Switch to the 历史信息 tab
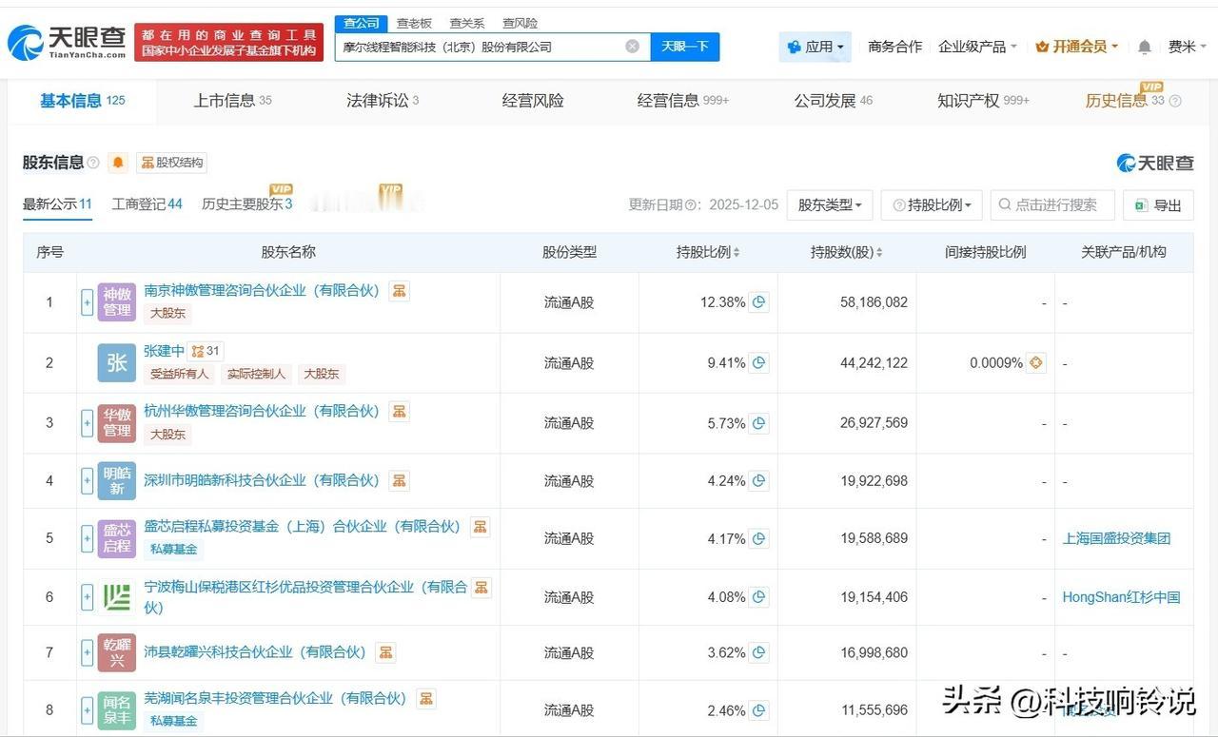The width and height of the screenshot is (1218, 737). click(1132, 101)
